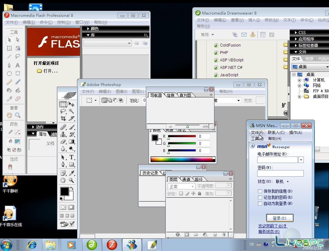Open MSN Messenger from the taskbar
This screenshot has height=251, width=329.
click(132, 245)
